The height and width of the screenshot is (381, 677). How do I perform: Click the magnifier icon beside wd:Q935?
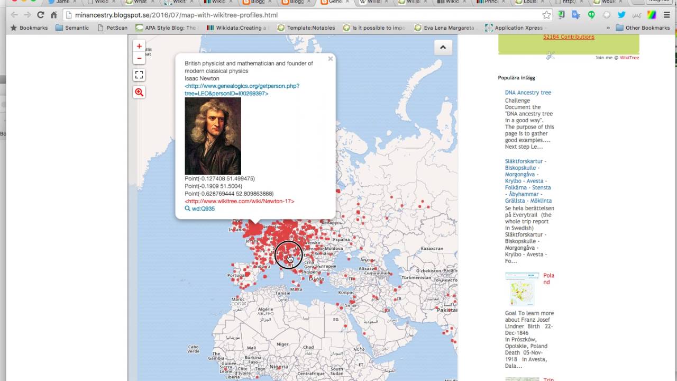point(187,208)
